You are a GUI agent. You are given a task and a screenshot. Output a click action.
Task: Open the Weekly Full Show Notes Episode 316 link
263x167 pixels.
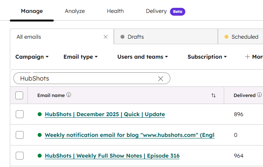(112, 156)
